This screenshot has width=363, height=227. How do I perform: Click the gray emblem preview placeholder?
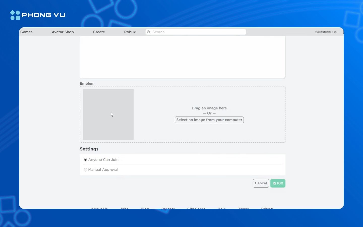[x=108, y=114]
